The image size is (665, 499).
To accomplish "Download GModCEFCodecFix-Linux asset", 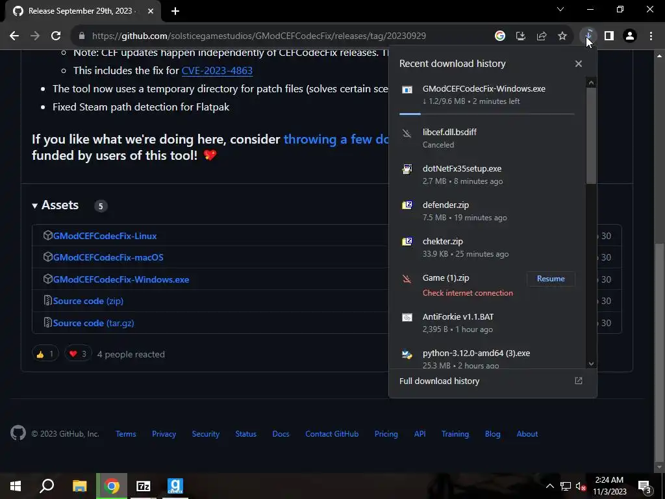I will (105, 236).
